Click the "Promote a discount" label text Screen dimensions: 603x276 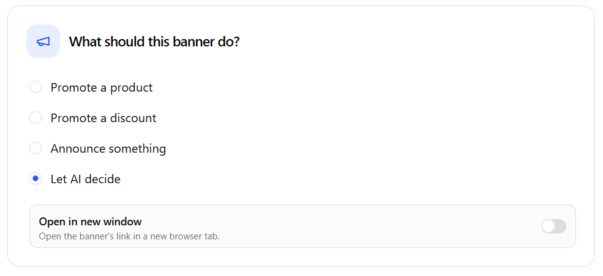[103, 118]
